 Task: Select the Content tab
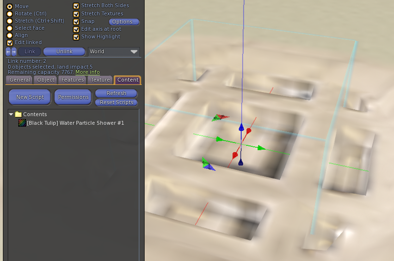[128, 80]
